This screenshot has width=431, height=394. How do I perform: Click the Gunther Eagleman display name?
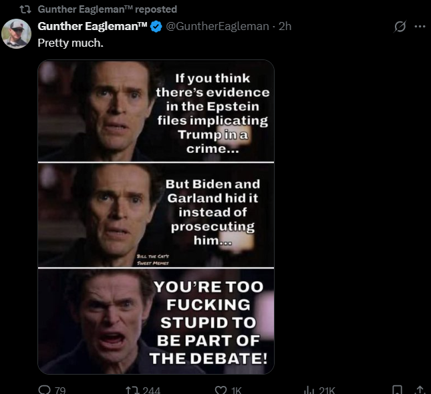click(92, 27)
